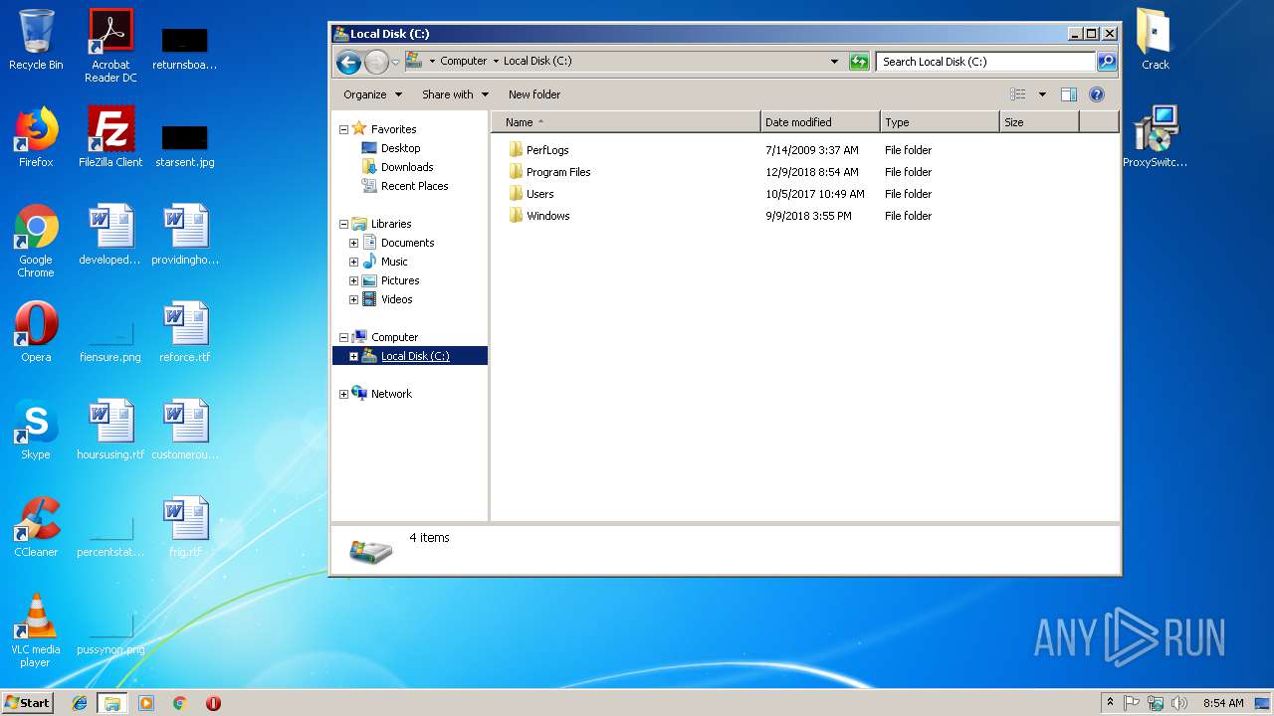Image resolution: width=1274 pixels, height=716 pixels.
Task: Sort by Date modified column
Action: [x=820, y=122]
